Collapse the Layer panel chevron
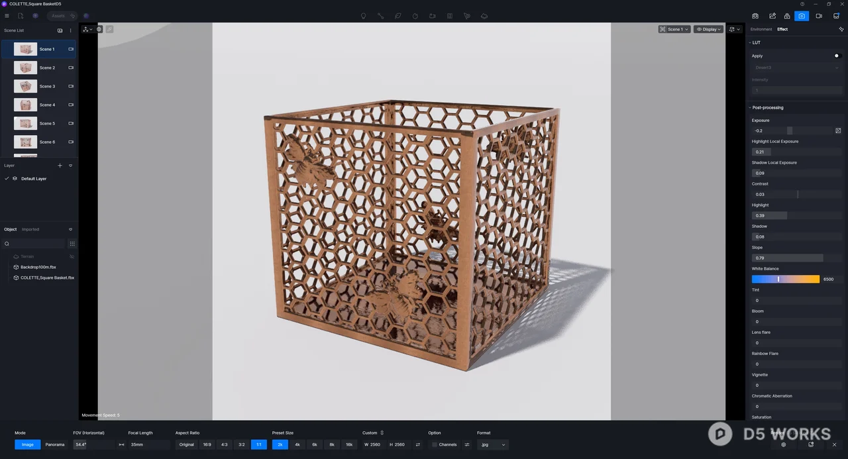This screenshot has width=848, height=459. [71, 166]
